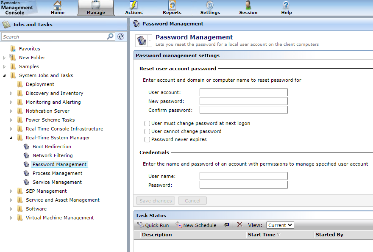Click the credentials User name field
This screenshot has width=373, height=252.
click(x=244, y=176)
